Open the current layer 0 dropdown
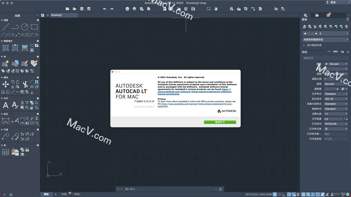This screenshot has height=197, width=351. pos(326,33)
